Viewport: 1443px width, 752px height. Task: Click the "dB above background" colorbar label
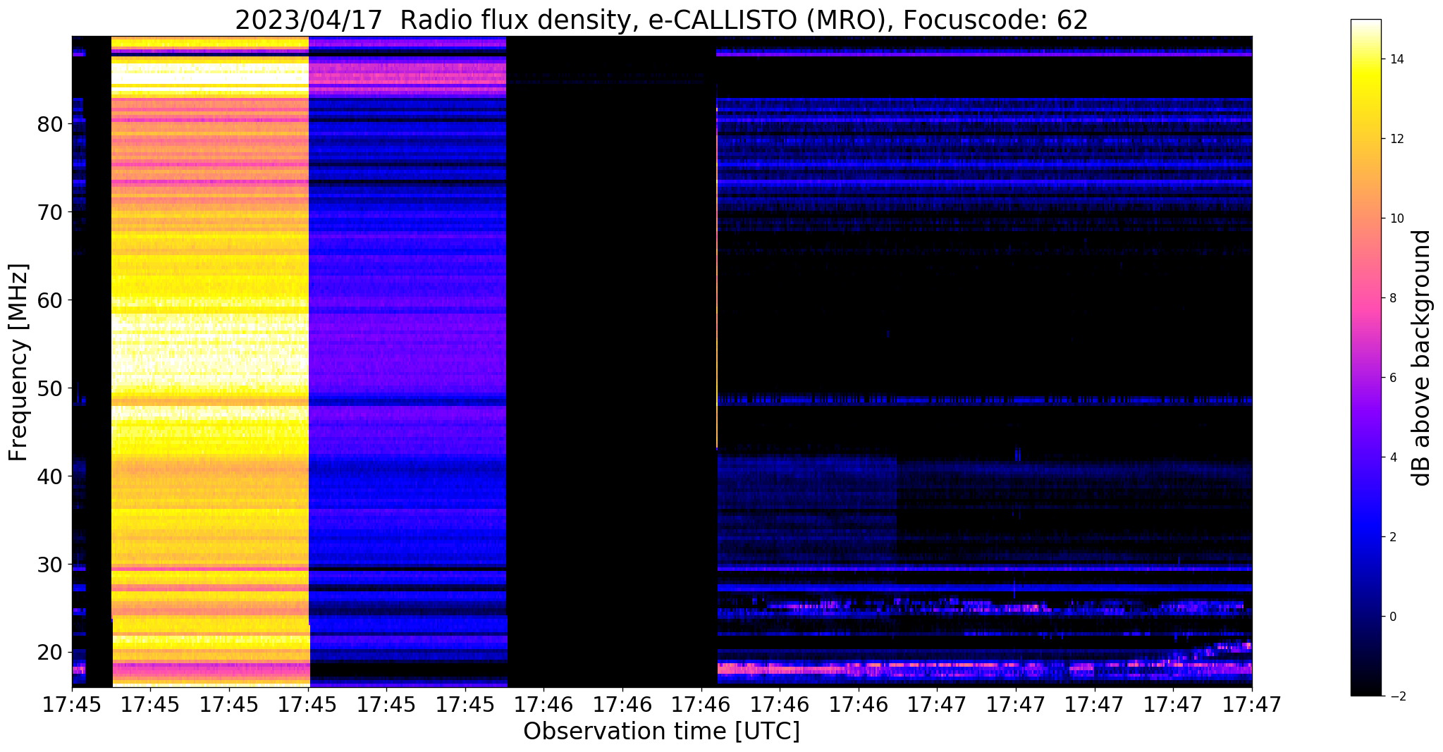(x=1422, y=358)
